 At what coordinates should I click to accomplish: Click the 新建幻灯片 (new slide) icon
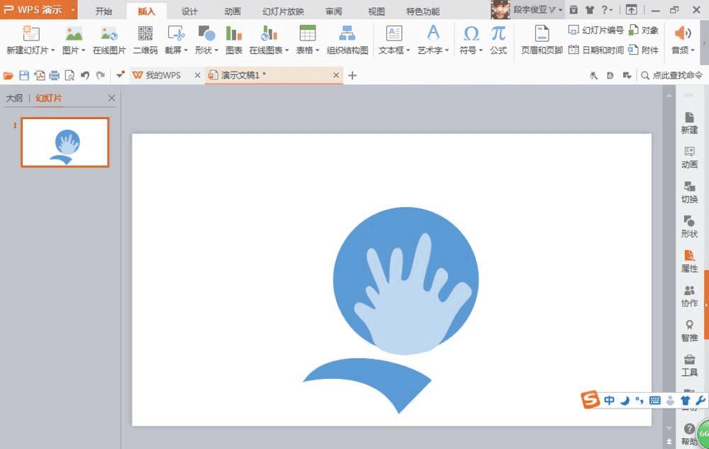click(x=30, y=33)
